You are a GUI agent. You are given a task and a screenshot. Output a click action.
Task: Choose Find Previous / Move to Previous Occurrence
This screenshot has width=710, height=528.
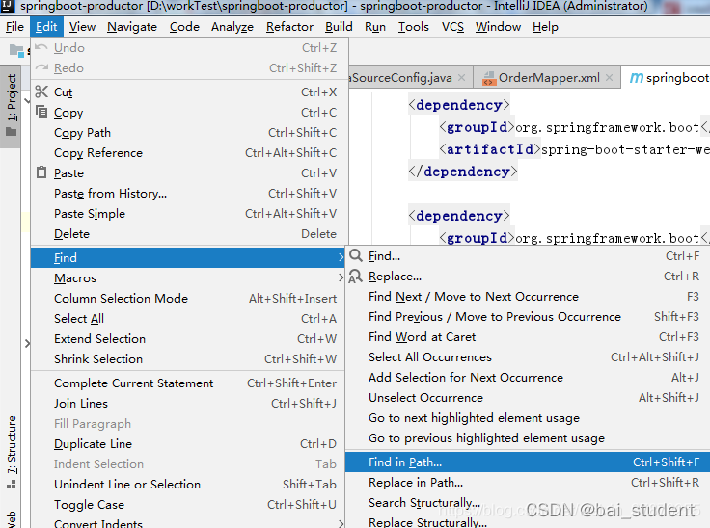click(x=528, y=317)
